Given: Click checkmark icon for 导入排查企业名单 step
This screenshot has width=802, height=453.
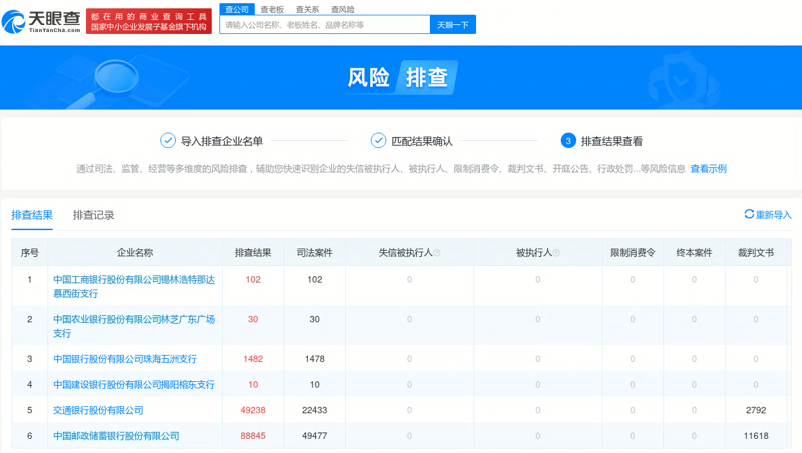Looking at the screenshot, I should coord(168,140).
